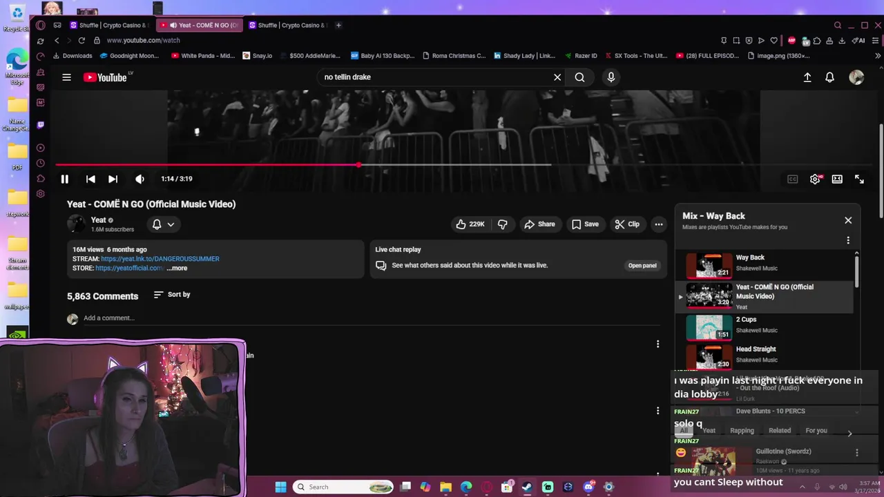Viewport: 884px width, 497px height.
Task: Click the YouTube search magnifier button
Action: 579,77
